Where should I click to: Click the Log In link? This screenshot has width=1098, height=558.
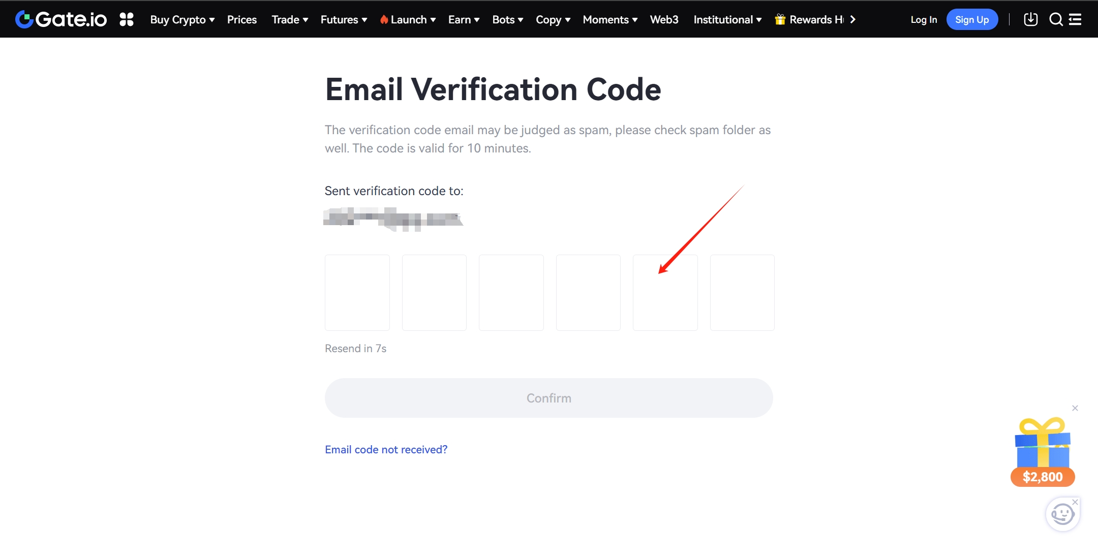coord(924,19)
